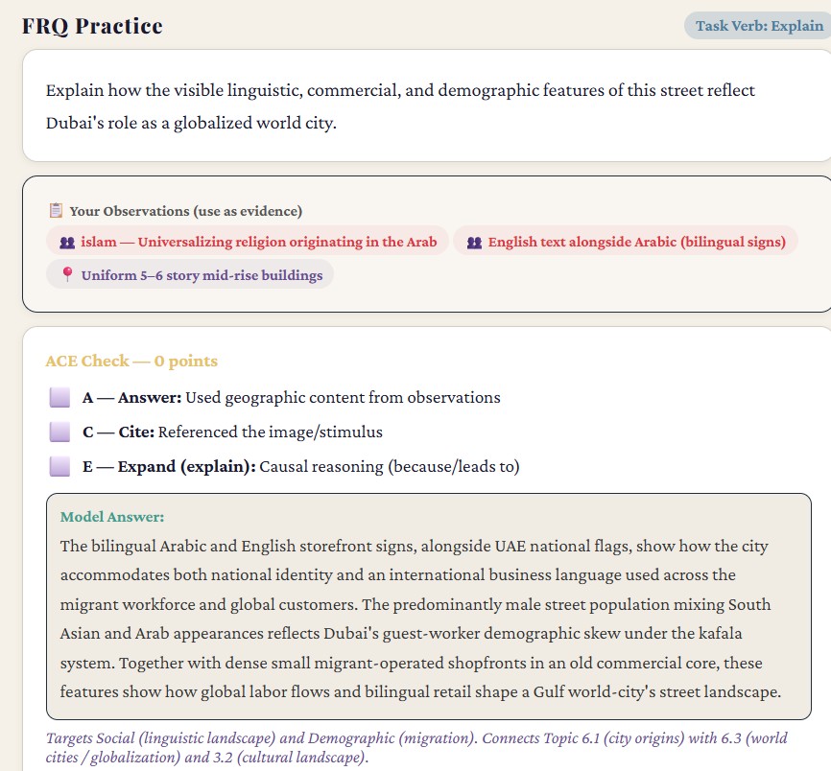Viewport: 831px width, 771px height.
Task: Click the ACE Check — 0 points heading
Action: click(x=131, y=362)
